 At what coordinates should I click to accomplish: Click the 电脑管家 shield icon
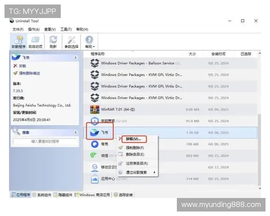click(x=94, y=121)
